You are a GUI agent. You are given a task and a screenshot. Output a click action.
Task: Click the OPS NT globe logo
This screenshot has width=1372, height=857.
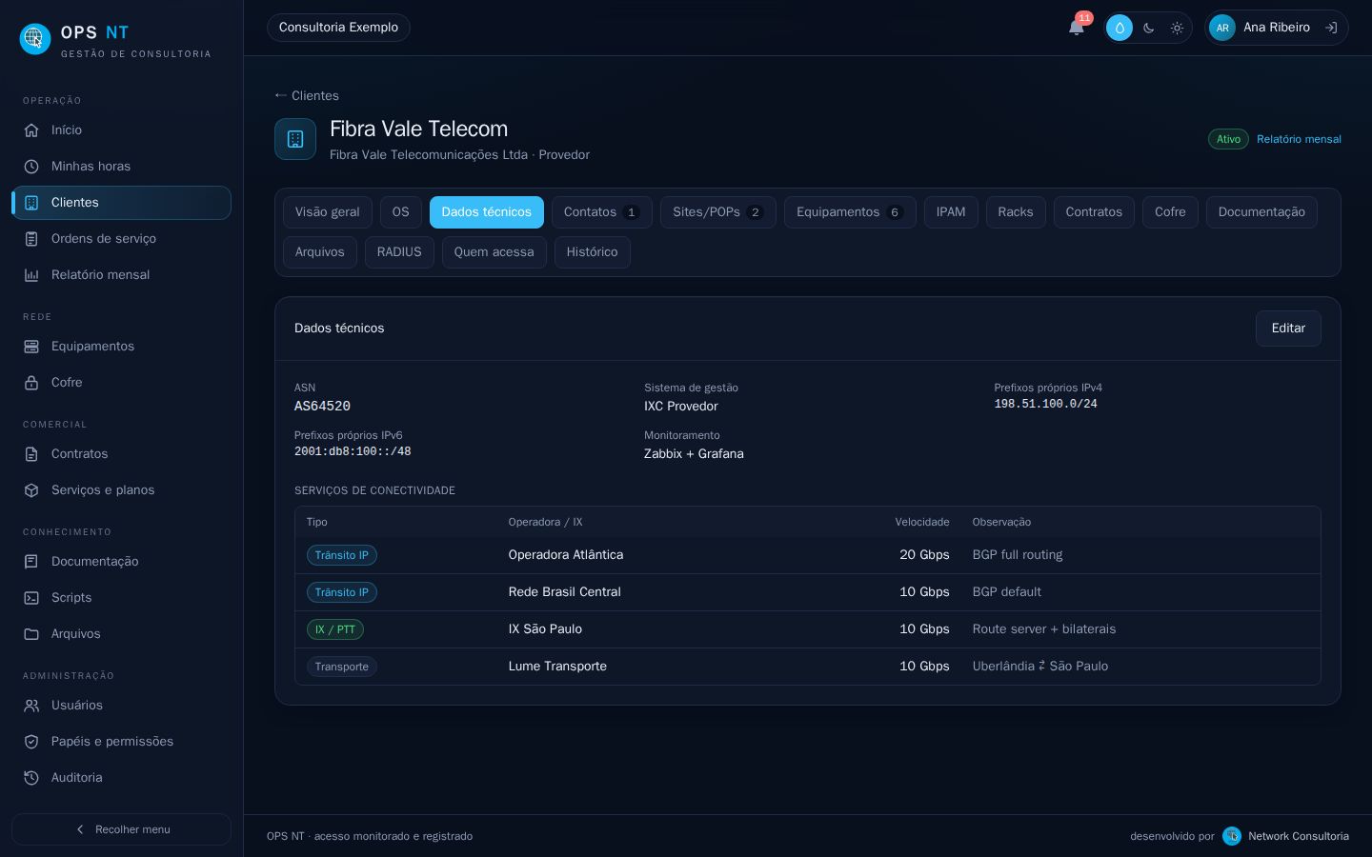click(35, 39)
